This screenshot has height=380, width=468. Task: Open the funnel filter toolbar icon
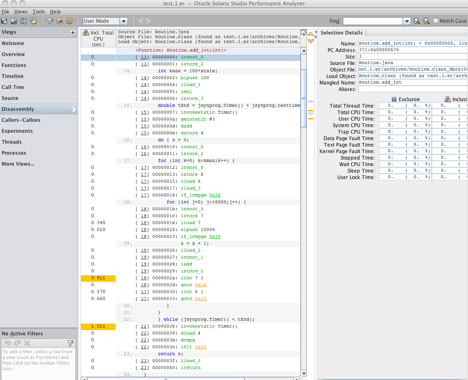(50, 21)
